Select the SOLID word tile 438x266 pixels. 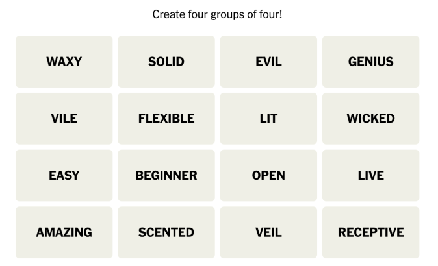click(166, 62)
